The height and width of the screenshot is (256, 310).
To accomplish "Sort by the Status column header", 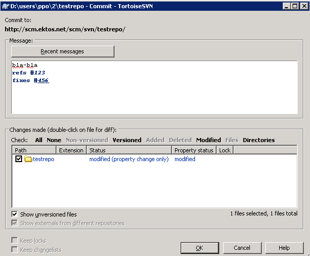I will tap(129, 150).
